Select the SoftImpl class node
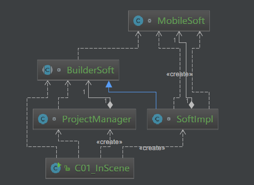 tap(183, 119)
